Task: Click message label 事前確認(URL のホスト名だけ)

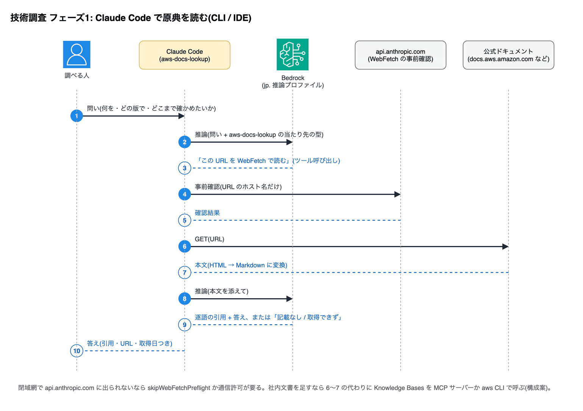Action: tap(238, 187)
